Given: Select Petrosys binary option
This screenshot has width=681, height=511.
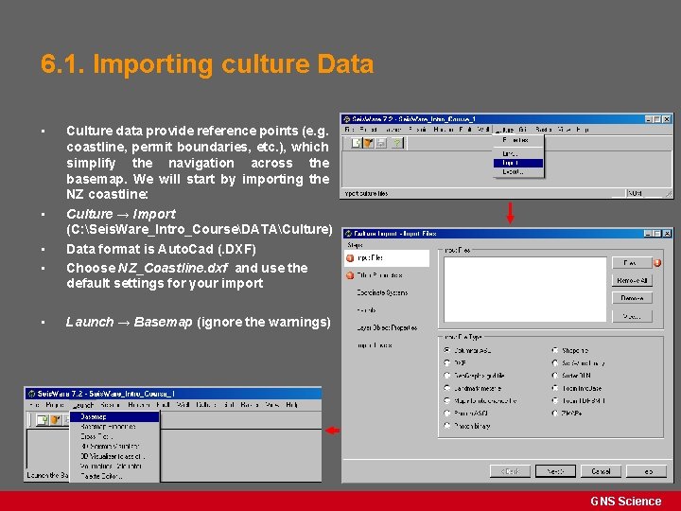Looking at the screenshot, I should tap(446, 426).
